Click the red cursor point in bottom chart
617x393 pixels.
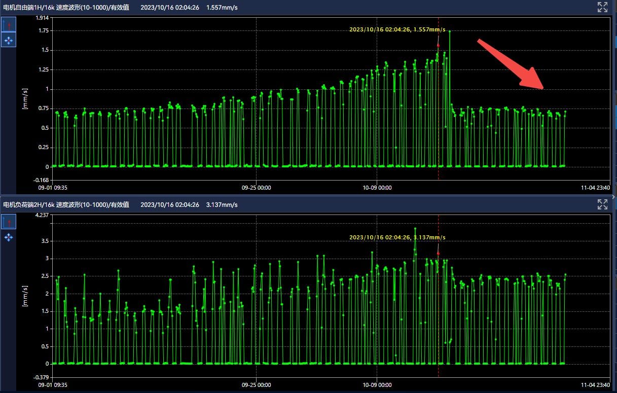tap(438, 253)
